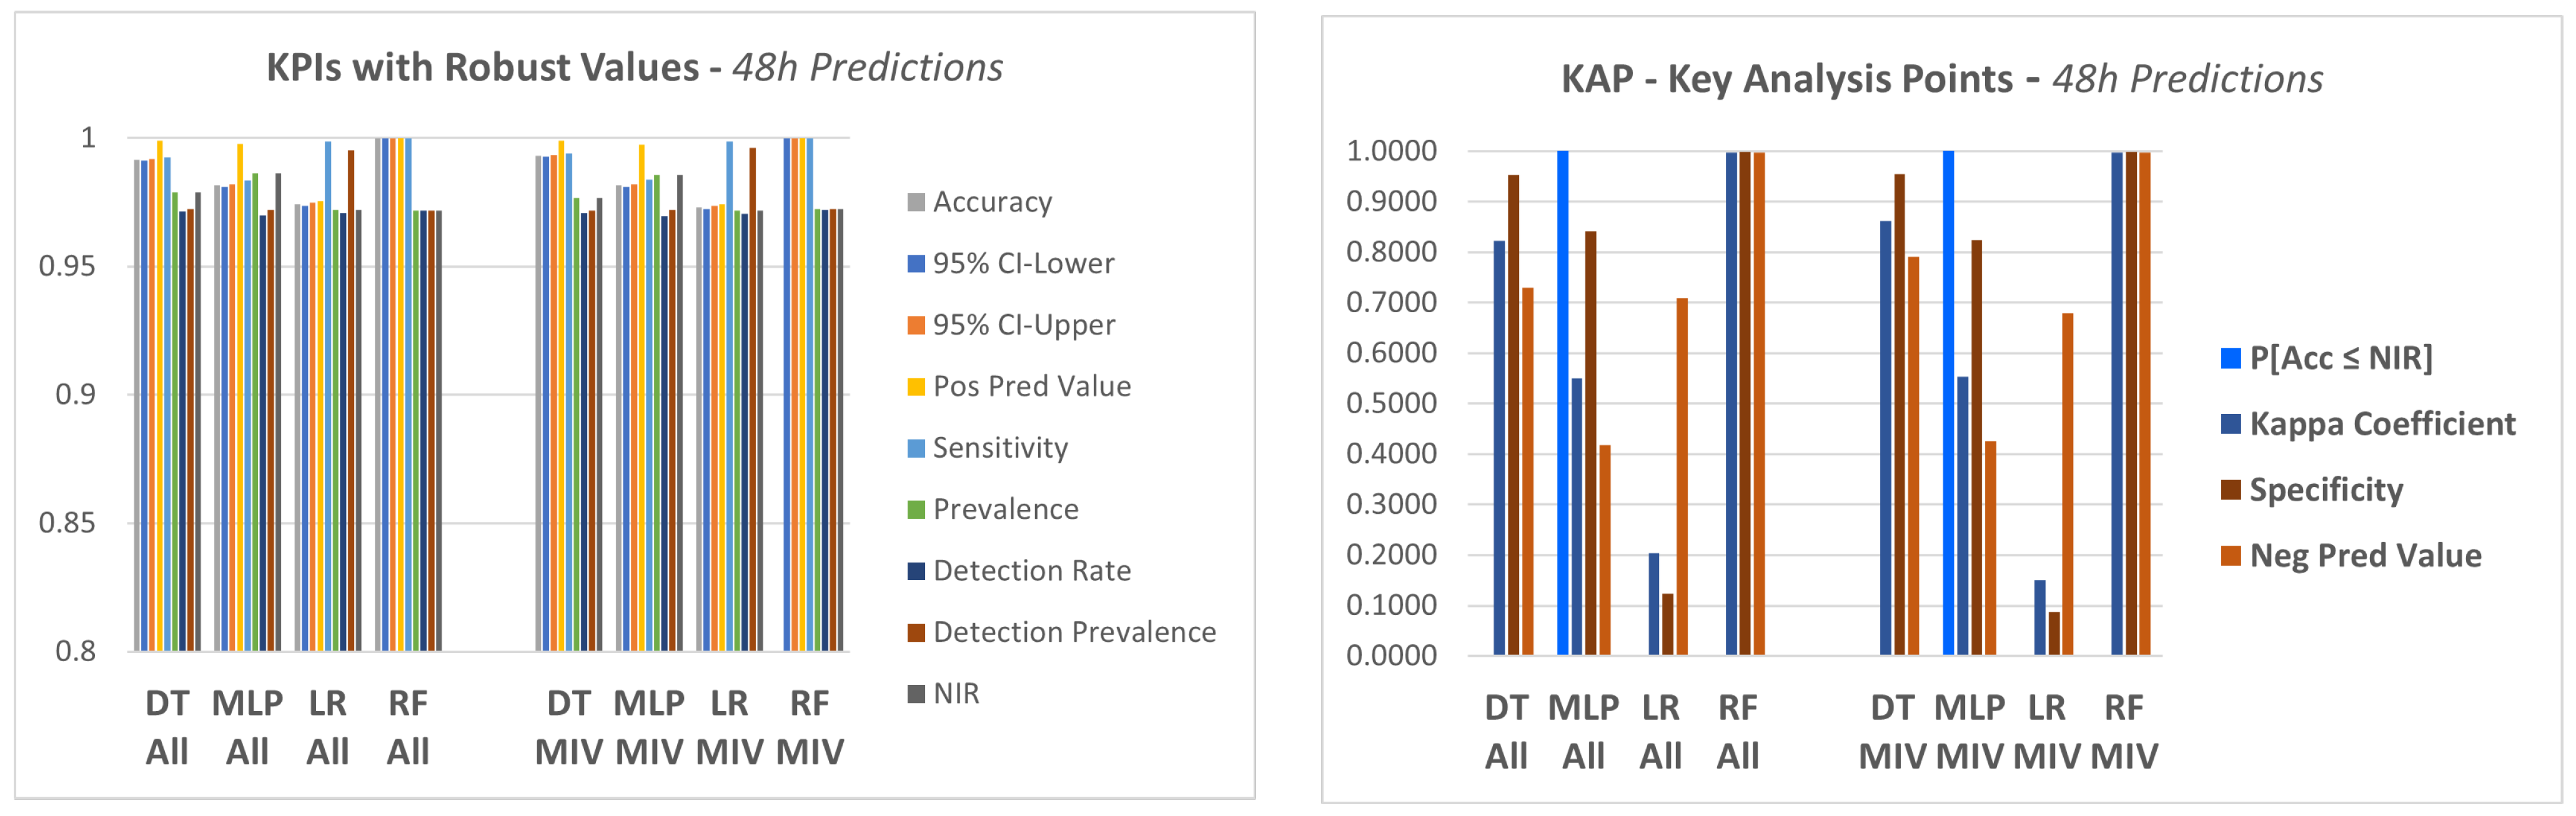Click the KAP - Key Analysis Points title

click(1941, 79)
